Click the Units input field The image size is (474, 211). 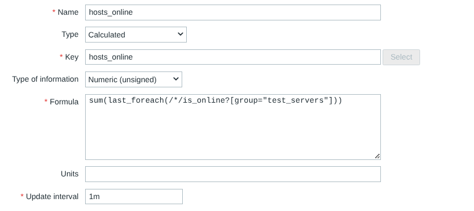(x=233, y=174)
